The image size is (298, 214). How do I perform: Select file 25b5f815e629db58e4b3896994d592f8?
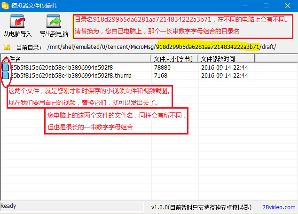click(62, 68)
